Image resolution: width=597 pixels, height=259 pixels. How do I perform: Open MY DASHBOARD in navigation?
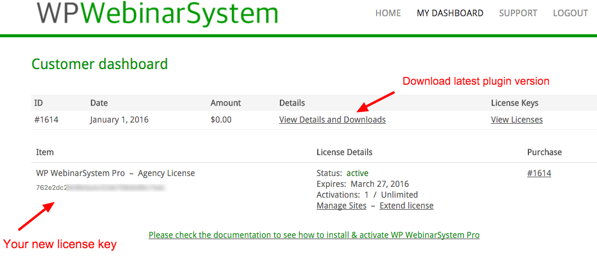[x=450, y=13]
